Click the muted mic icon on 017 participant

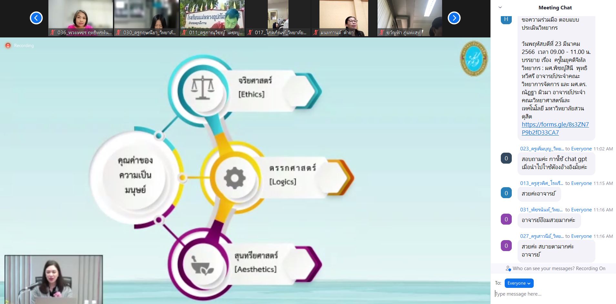(250, 33)
